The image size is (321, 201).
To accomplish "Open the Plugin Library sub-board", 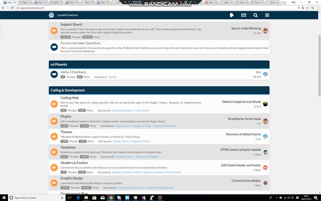I will coord(123,126).
